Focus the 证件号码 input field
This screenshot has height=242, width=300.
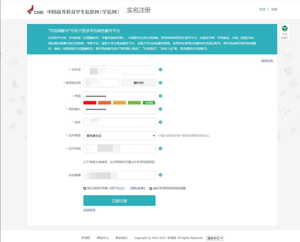[x=119, y=149]
